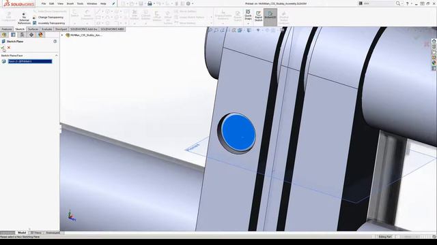Pin the menu bar with pushpin icon
The width and height of the screenshot is (437, 245).
pos(113,3)
